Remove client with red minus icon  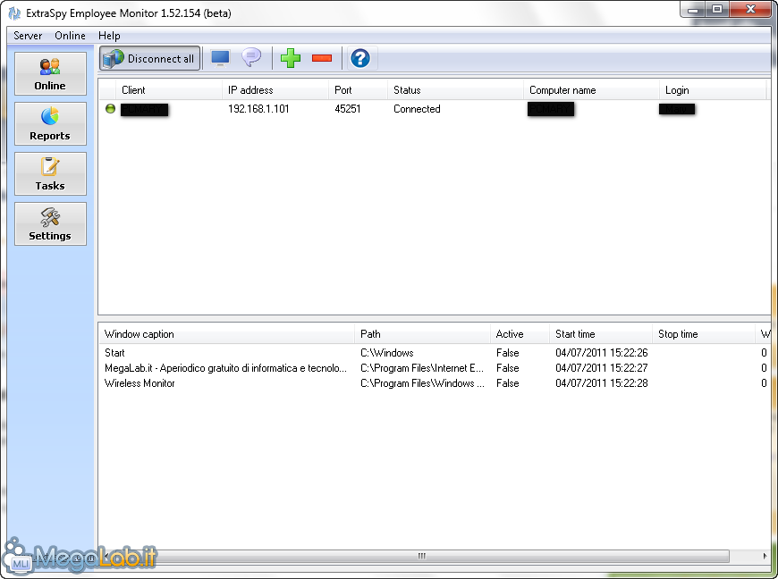tap(322, 58)
